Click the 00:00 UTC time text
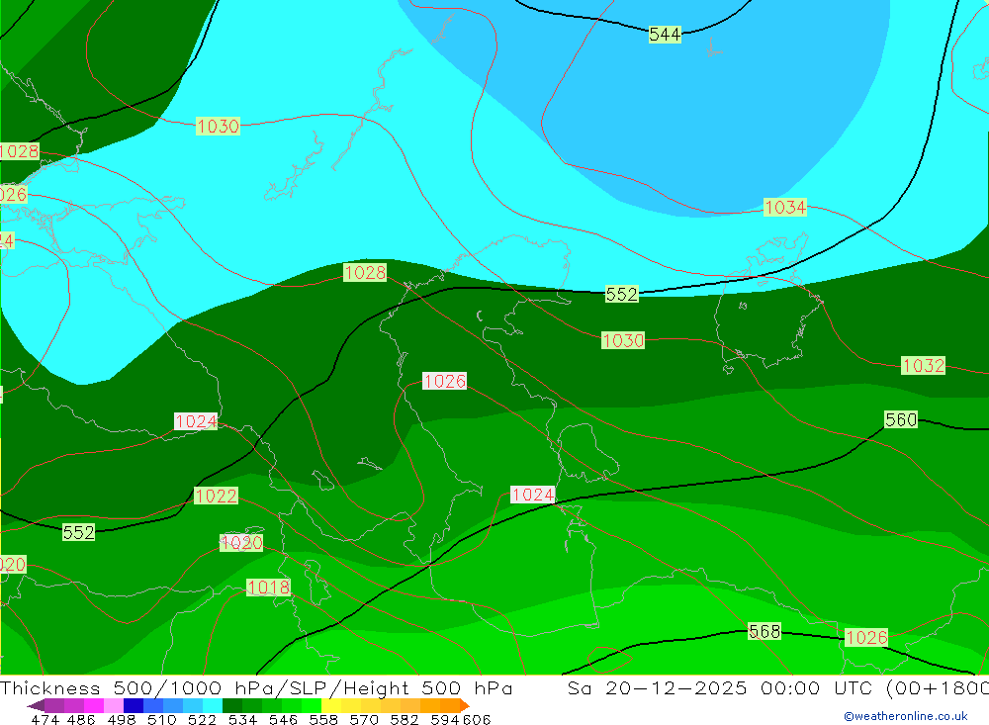The width and height of the screenshot is (989, 725). (816, 687)
